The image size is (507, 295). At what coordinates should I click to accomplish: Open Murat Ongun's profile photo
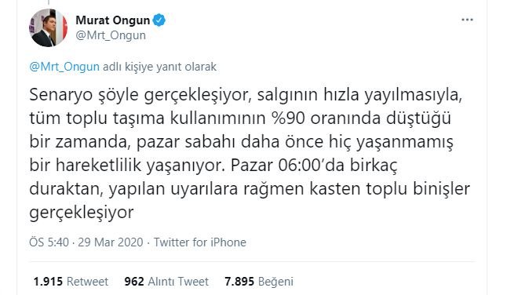tap(49, 28)
